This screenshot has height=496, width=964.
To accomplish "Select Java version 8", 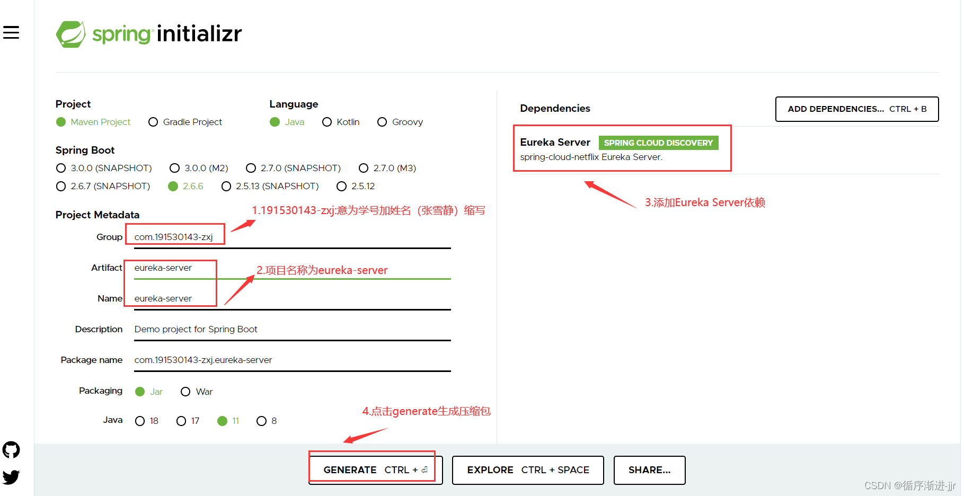I will point(261,421).
